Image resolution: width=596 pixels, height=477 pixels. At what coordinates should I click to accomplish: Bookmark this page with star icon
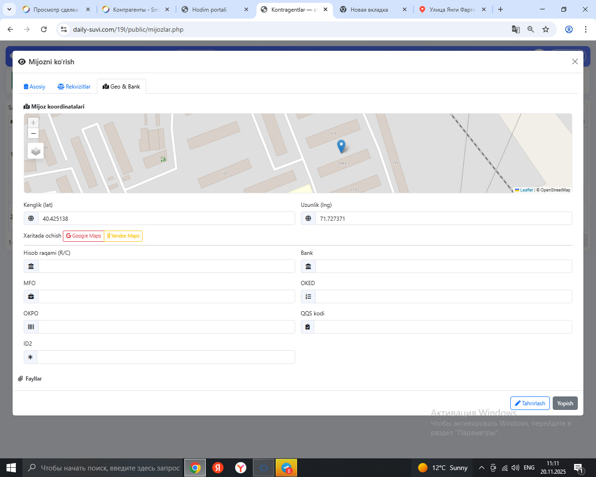[546, 29]
